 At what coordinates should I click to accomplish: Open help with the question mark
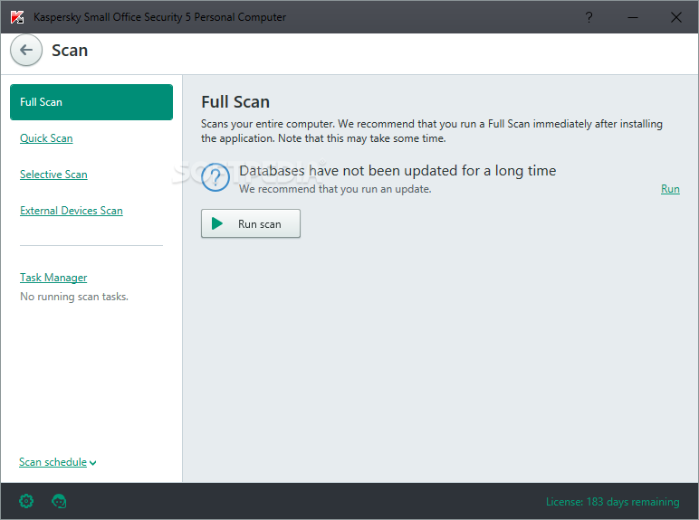click(x=589, y=17)
